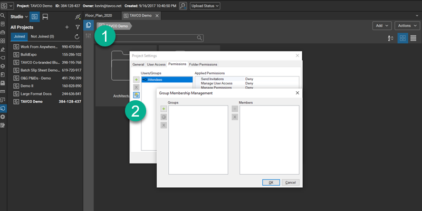422x211 pixels.
Task: Click the TAVCO Demo breadcrumb
Action: point(114,26)
